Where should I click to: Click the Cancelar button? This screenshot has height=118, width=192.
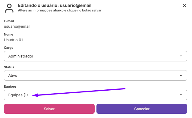click(x=142, y=109)
